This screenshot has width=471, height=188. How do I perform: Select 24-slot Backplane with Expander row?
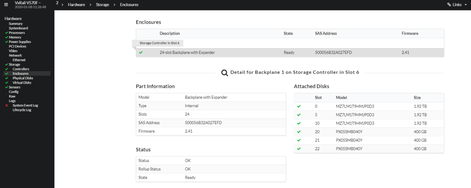(x=290, y=52)
